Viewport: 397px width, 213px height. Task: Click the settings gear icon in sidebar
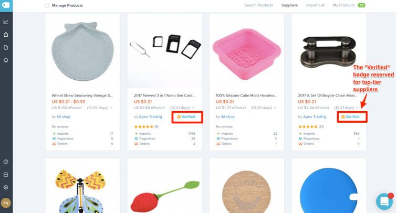click(6, 187)
